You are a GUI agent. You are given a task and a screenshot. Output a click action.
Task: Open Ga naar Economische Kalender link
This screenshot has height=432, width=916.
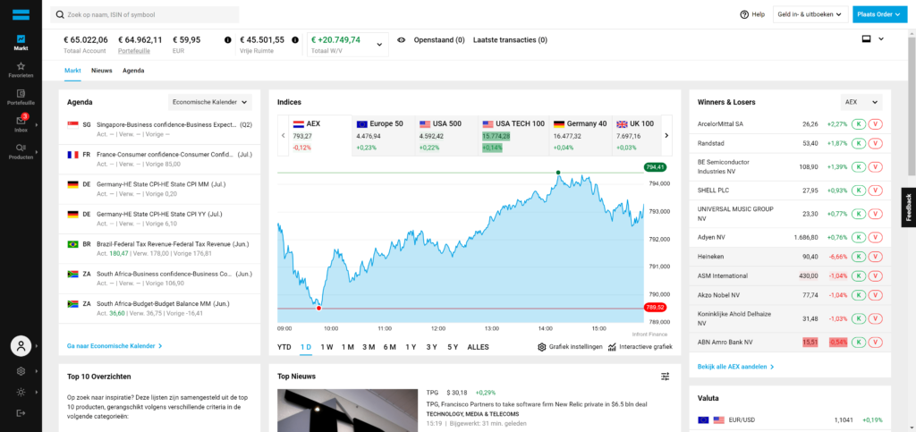click(x=114, y=345)
